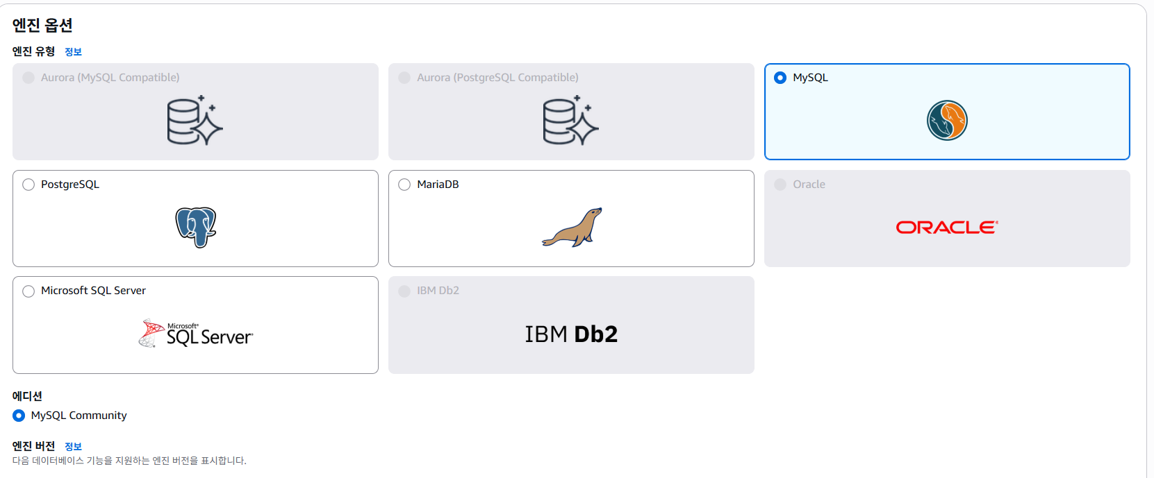1154x478 pixels.
Task: Click the MySQL label in selected card
Action: click(810, 78)
